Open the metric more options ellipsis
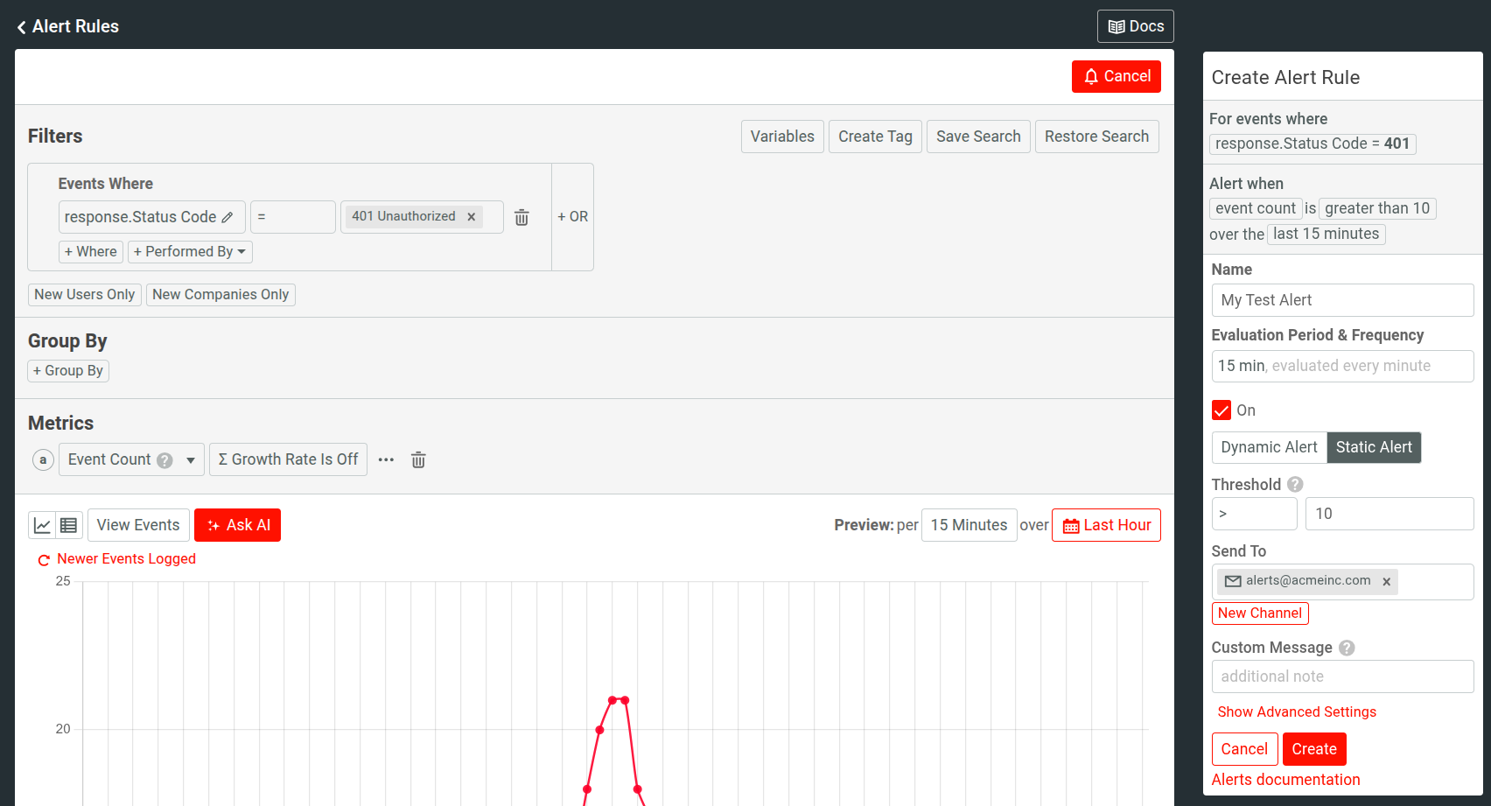 point(386,459)
